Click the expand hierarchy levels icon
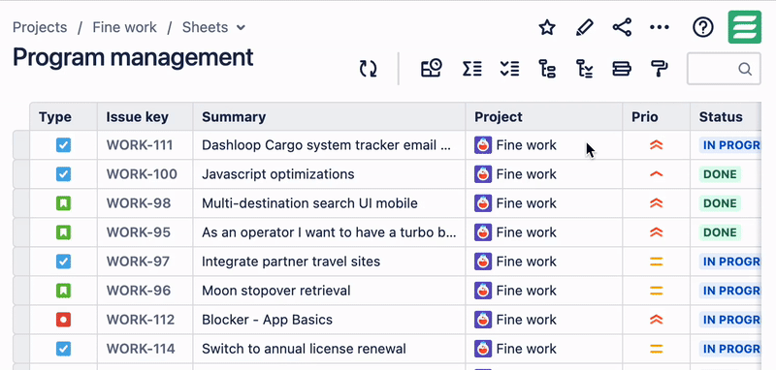Screen dimensions: 776x370 [585, 69]
